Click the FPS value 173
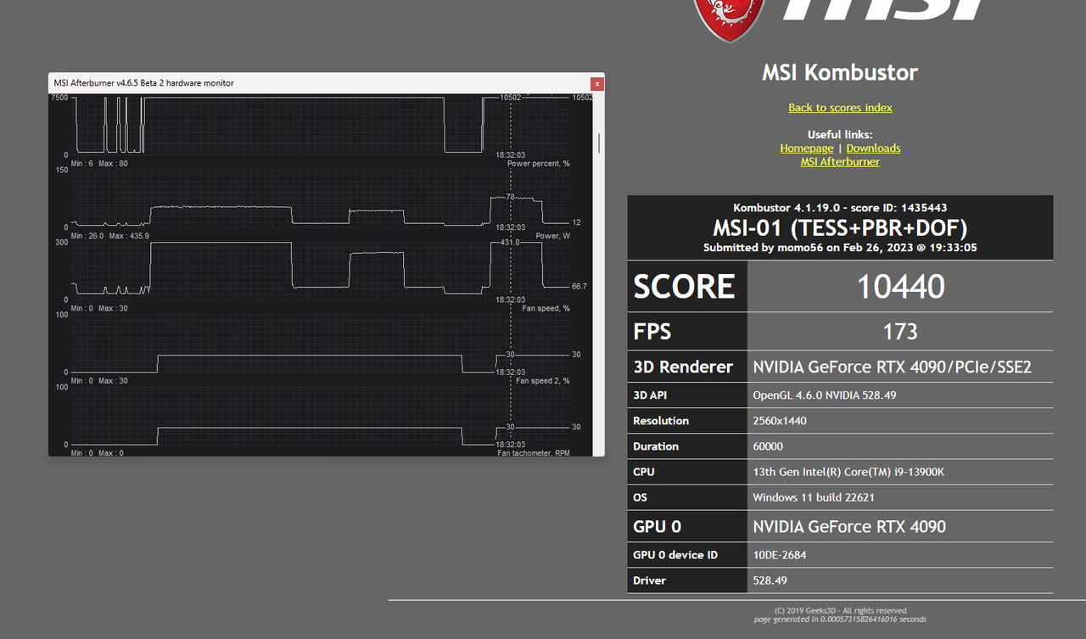 click(x=900, y=331)
